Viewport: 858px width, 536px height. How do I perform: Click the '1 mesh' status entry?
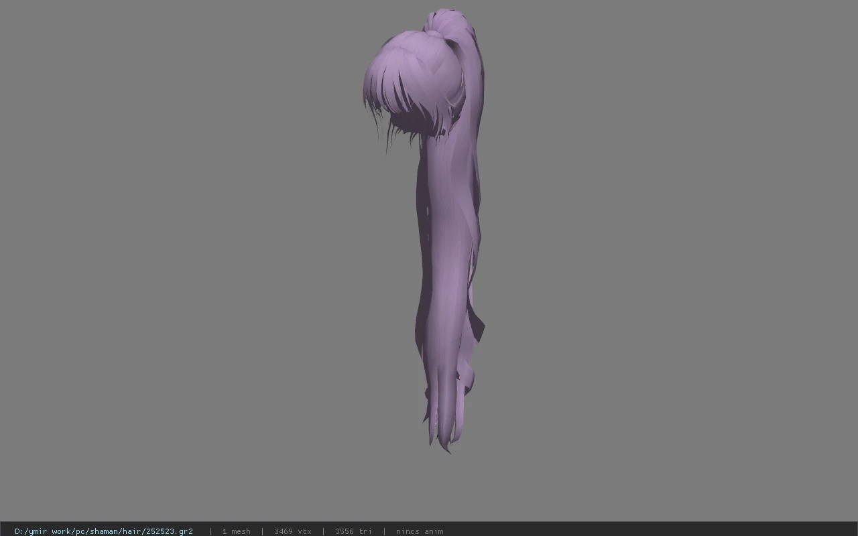(x=236, y=531)
